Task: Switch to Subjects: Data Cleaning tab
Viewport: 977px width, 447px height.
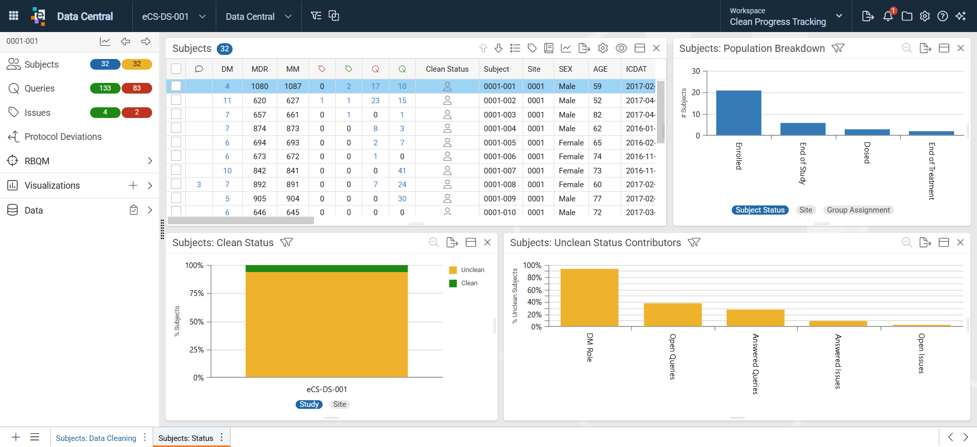Action: (x=96, y=438)
